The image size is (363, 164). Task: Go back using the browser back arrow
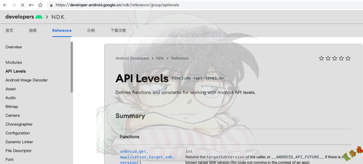[5, 5]
